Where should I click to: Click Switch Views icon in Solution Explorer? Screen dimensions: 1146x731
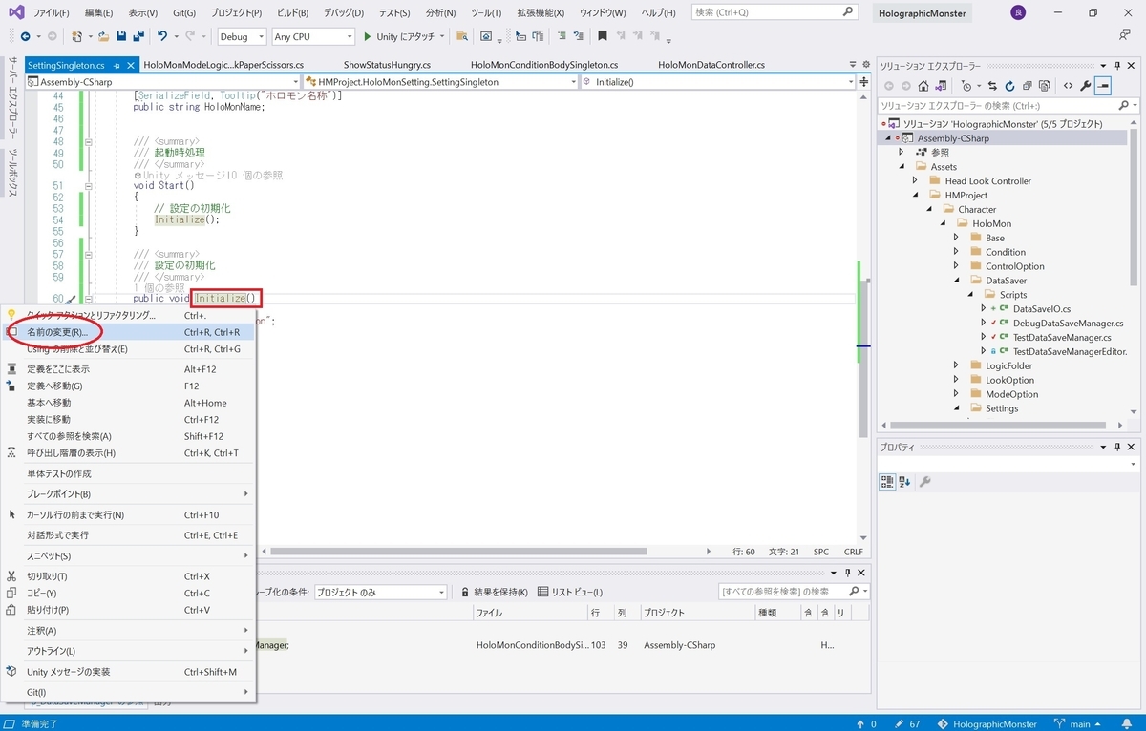coord(942,86)
